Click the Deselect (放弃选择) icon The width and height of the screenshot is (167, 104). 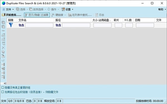pyautogui.click(x=31, y=9)
